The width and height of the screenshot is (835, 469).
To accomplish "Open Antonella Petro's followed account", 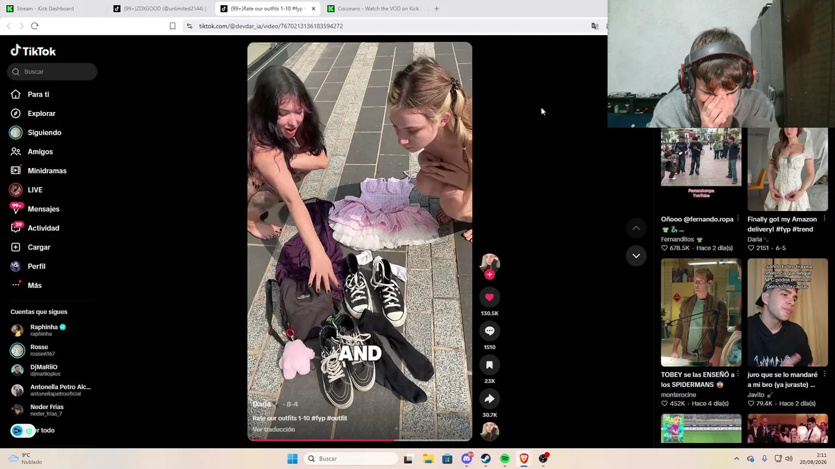I will (51, 390).
